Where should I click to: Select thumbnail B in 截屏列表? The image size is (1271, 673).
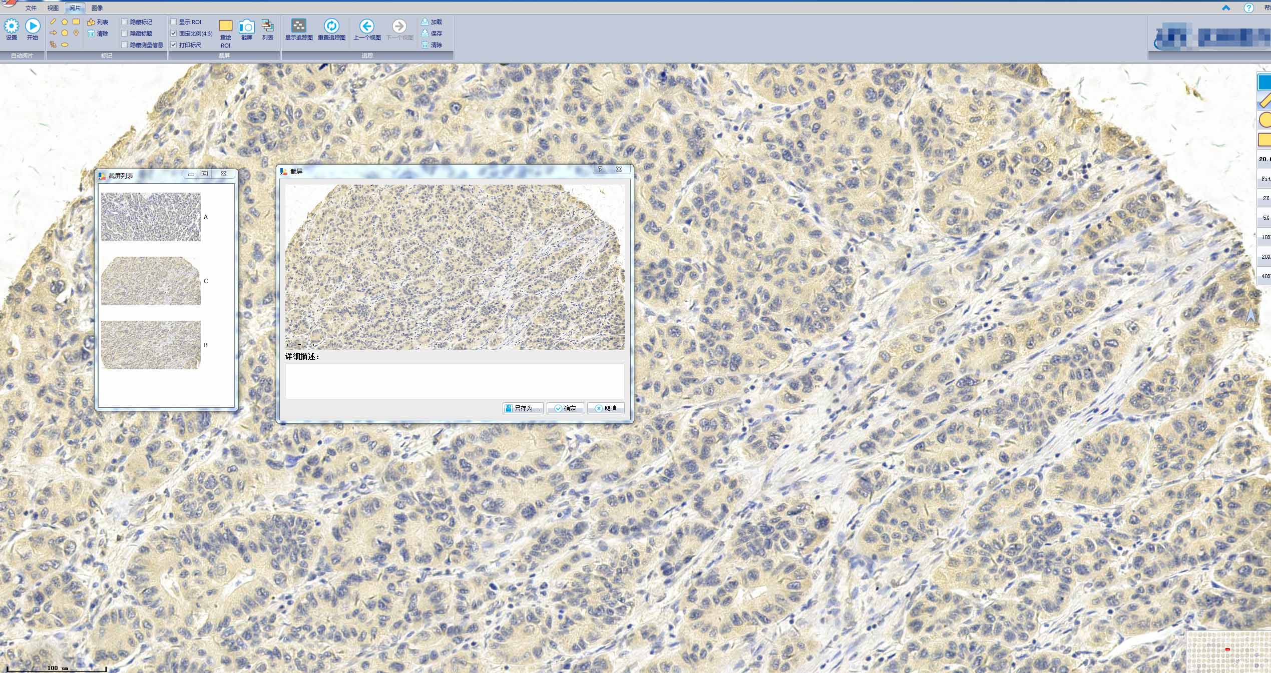[x=151, y=345]
